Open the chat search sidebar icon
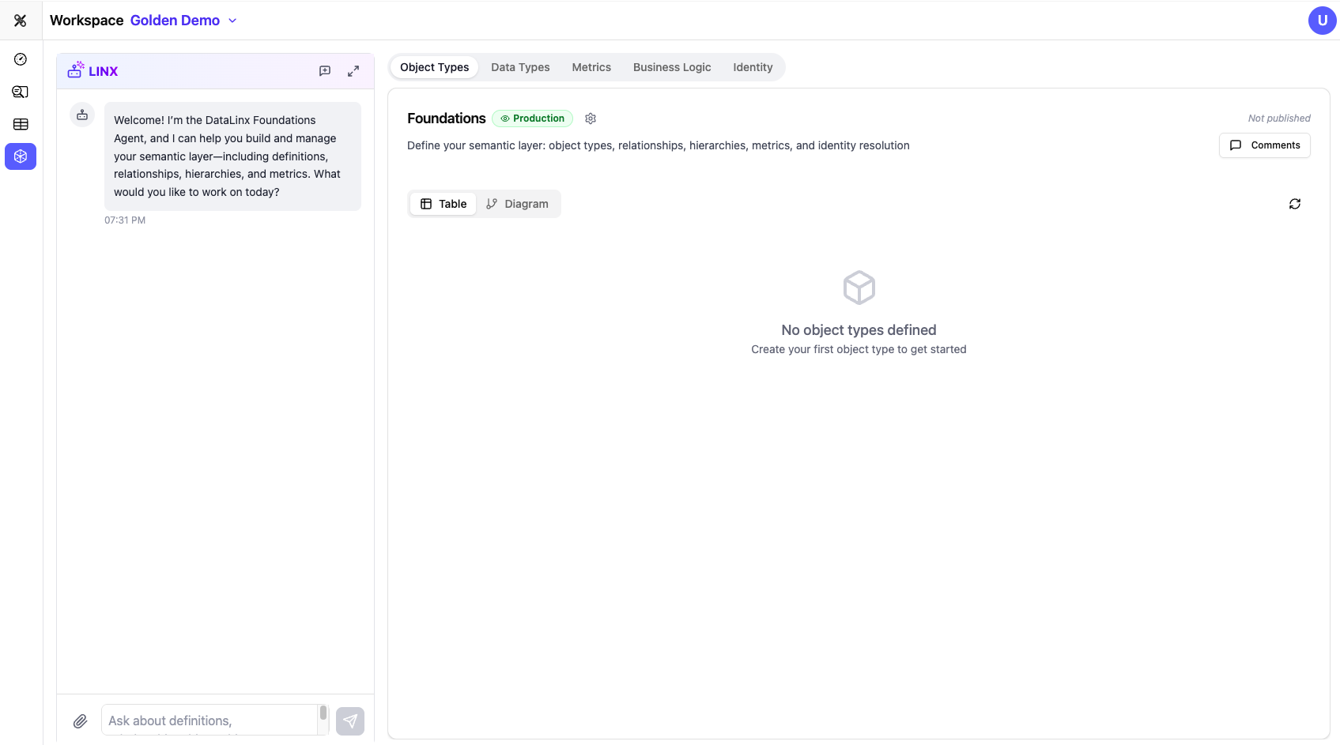The image size is (1340, 745). (x=21, y=92)
